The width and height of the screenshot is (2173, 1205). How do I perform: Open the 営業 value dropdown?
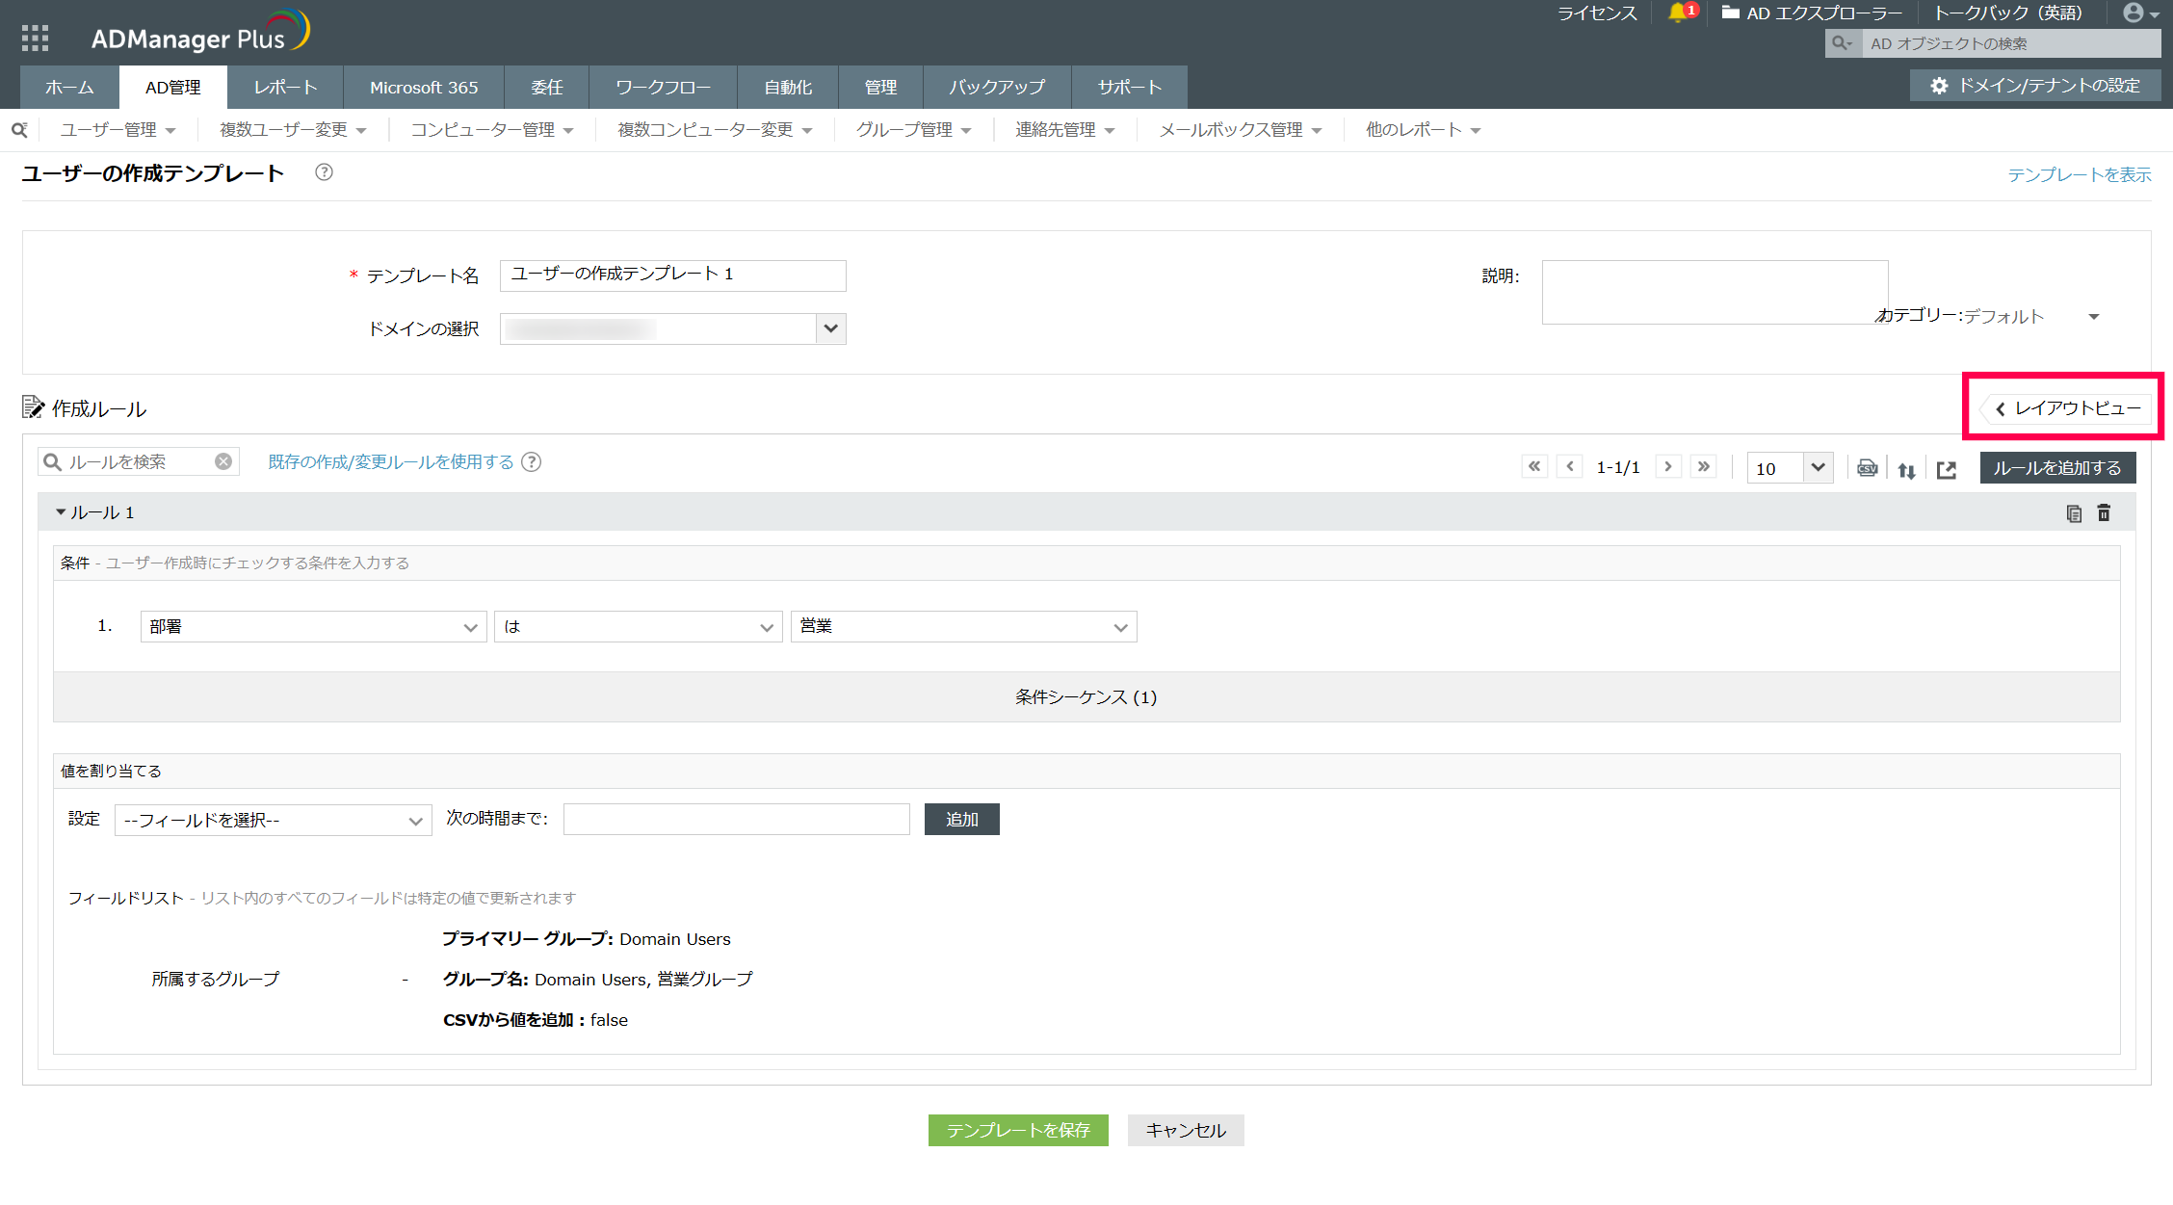963,627
